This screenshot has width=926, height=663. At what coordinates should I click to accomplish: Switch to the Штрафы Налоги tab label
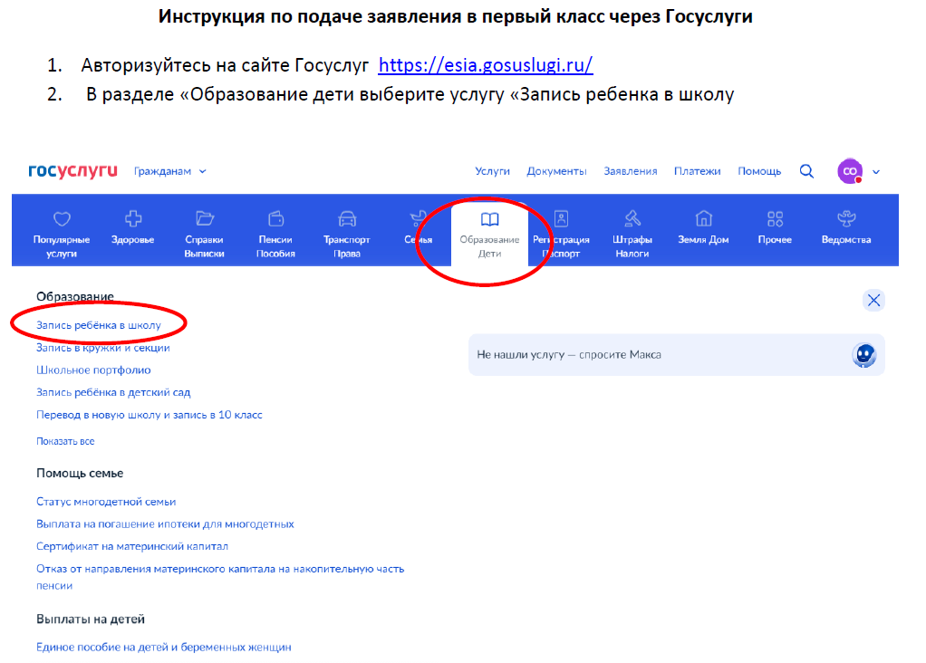pos(632,246)
